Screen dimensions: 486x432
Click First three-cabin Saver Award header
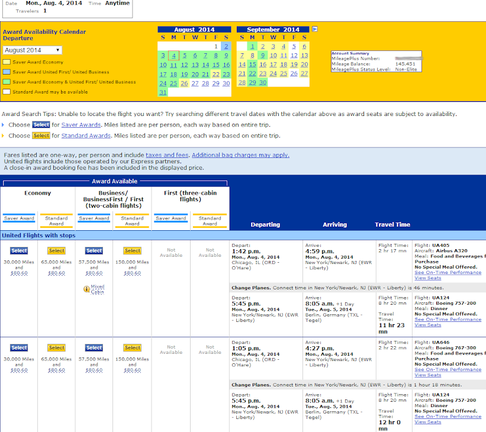click(171, 218)
